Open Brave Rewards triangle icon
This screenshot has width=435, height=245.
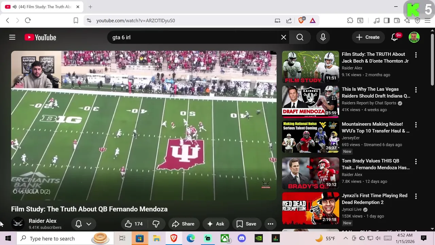313,20
